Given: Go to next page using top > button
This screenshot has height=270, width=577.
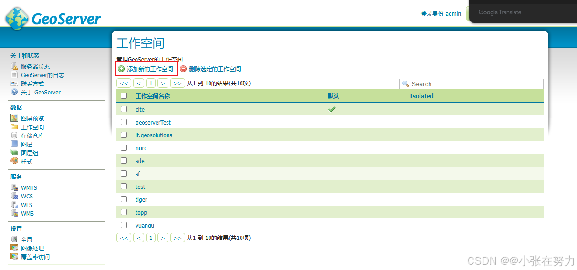Looking at the screenshot, I should (163, 83).
